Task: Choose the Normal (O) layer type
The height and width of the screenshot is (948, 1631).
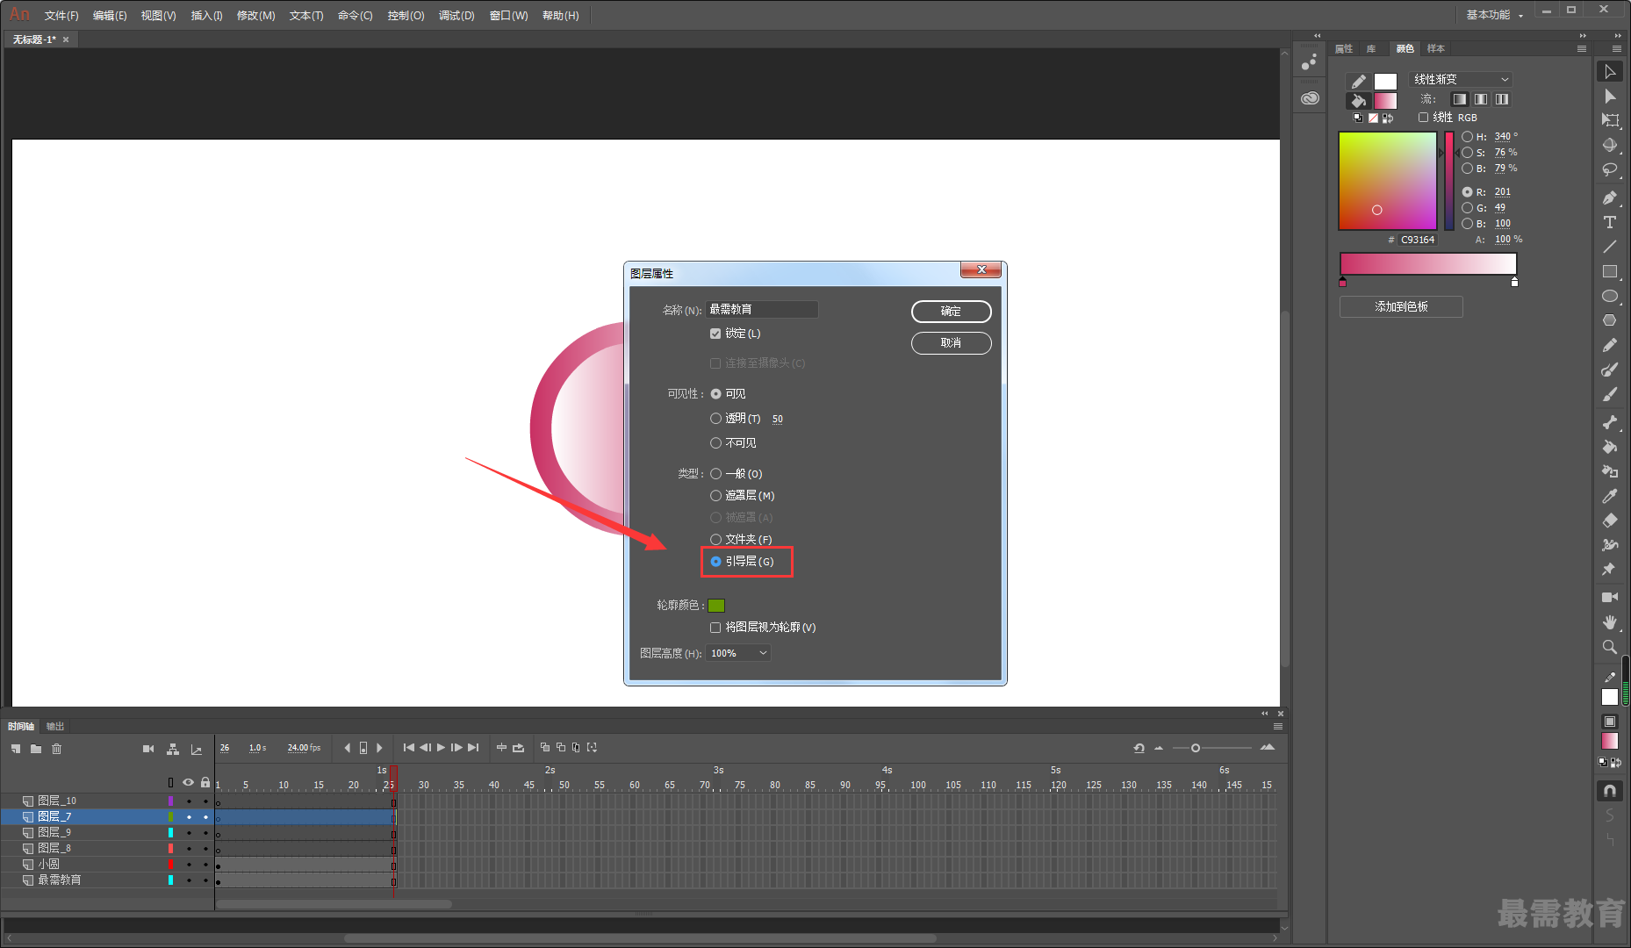Action: coord(715,474)
